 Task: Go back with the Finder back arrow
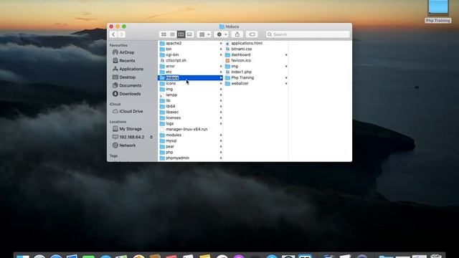[113, 34]
